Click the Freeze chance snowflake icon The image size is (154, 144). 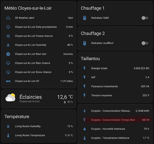click(8, 36)
